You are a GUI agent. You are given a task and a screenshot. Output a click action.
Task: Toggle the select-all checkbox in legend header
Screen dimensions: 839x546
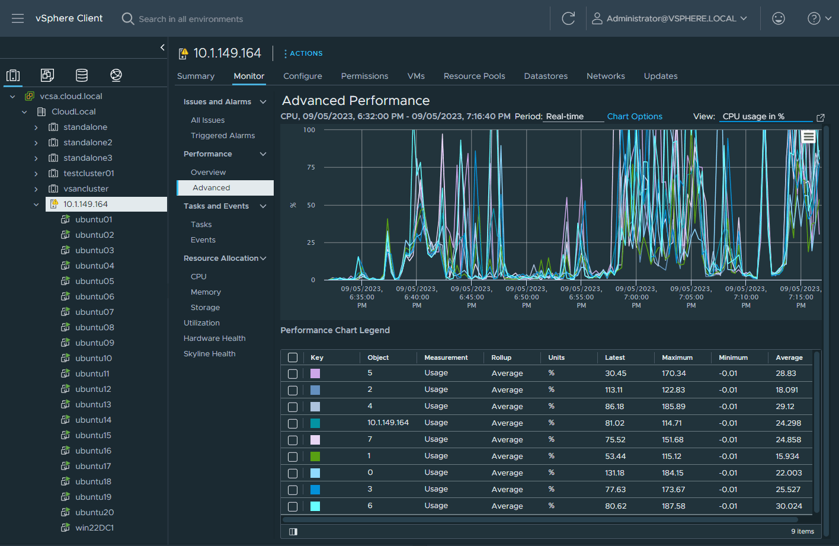point(293,357)
